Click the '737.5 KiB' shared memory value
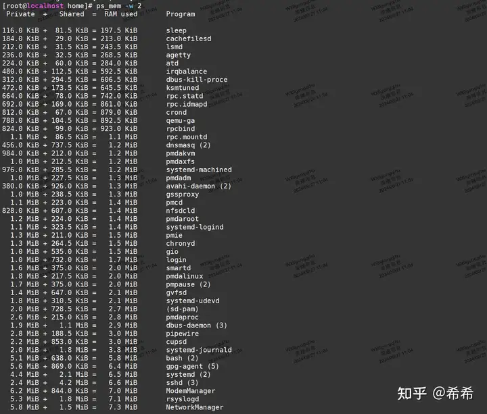The width and height of the screenshot is (487, 414). click(70, 145)
